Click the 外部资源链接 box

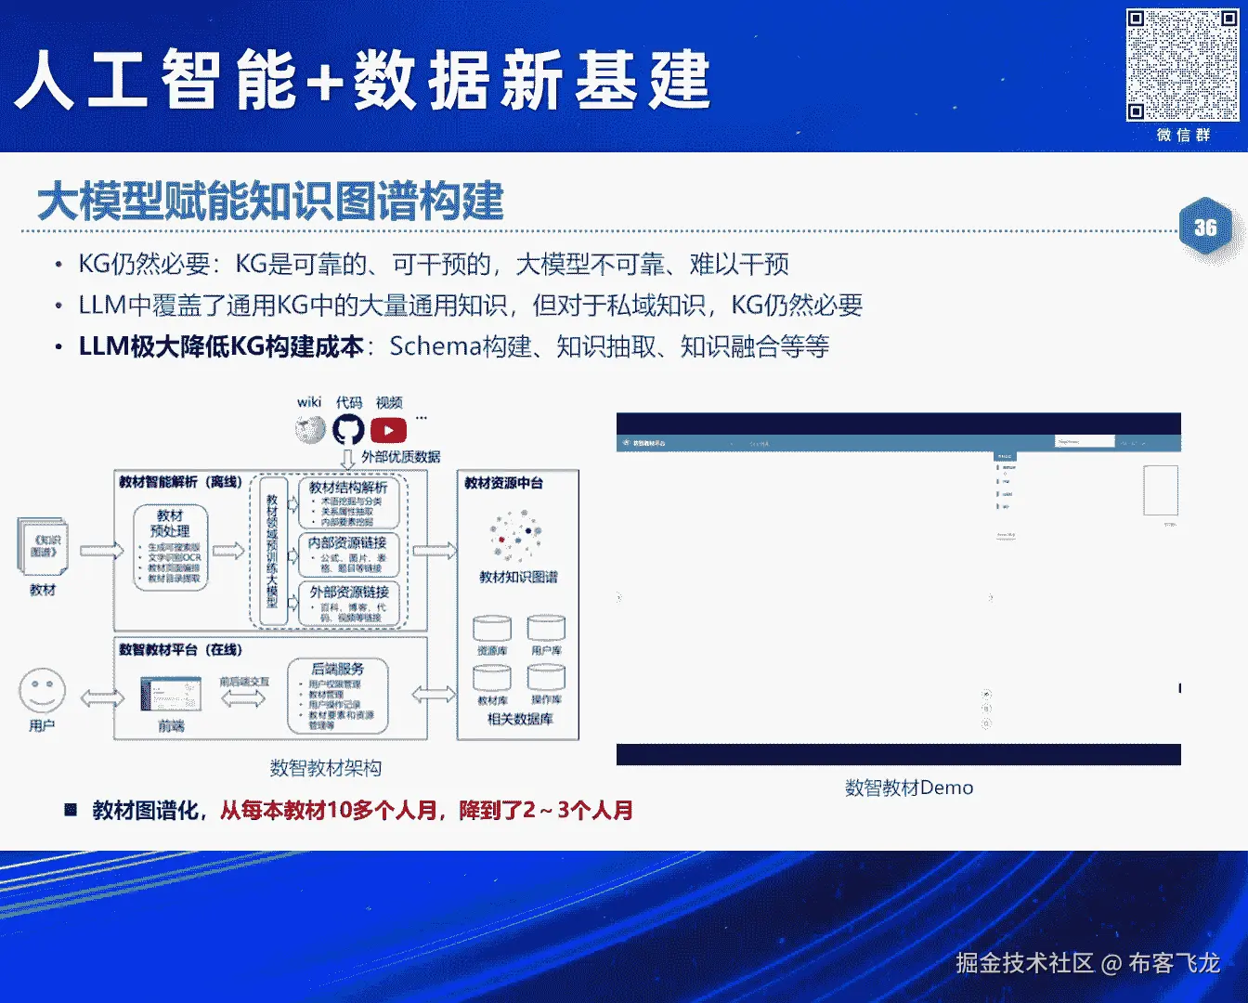click(348, 604)
